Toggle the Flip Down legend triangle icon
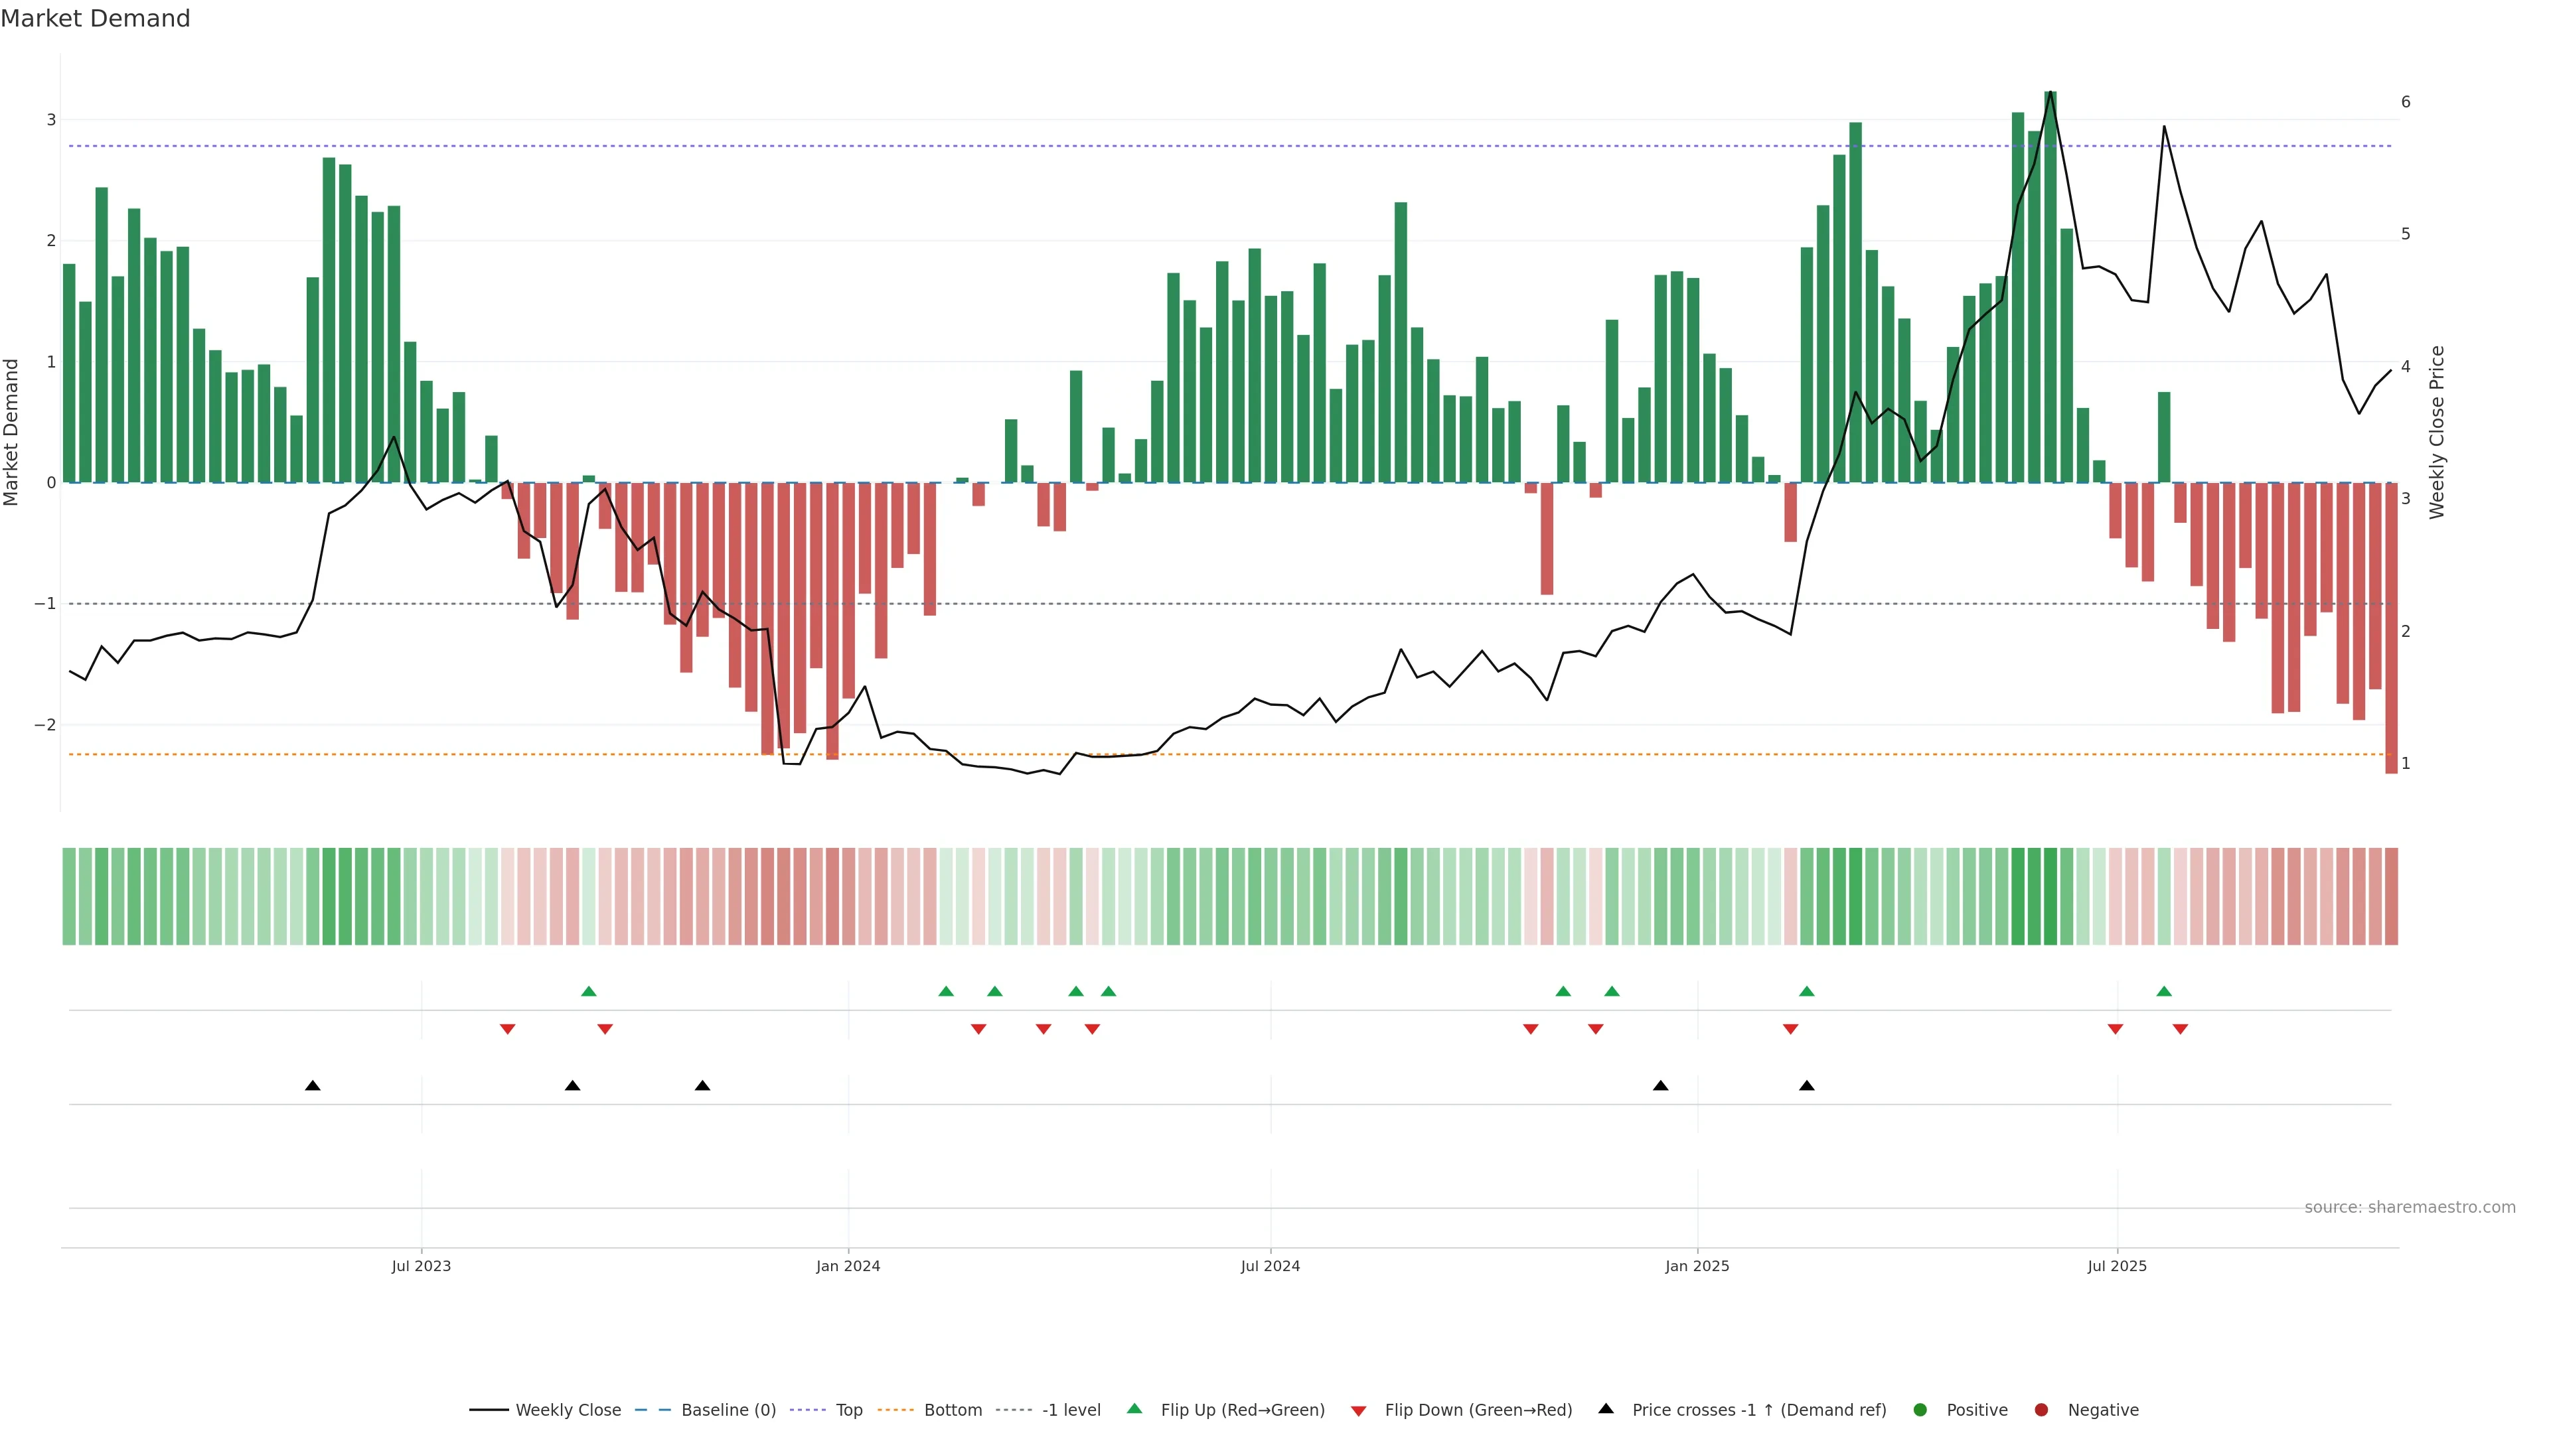Viewport: 2549px width, 1433px height. coord(1357,1410)
